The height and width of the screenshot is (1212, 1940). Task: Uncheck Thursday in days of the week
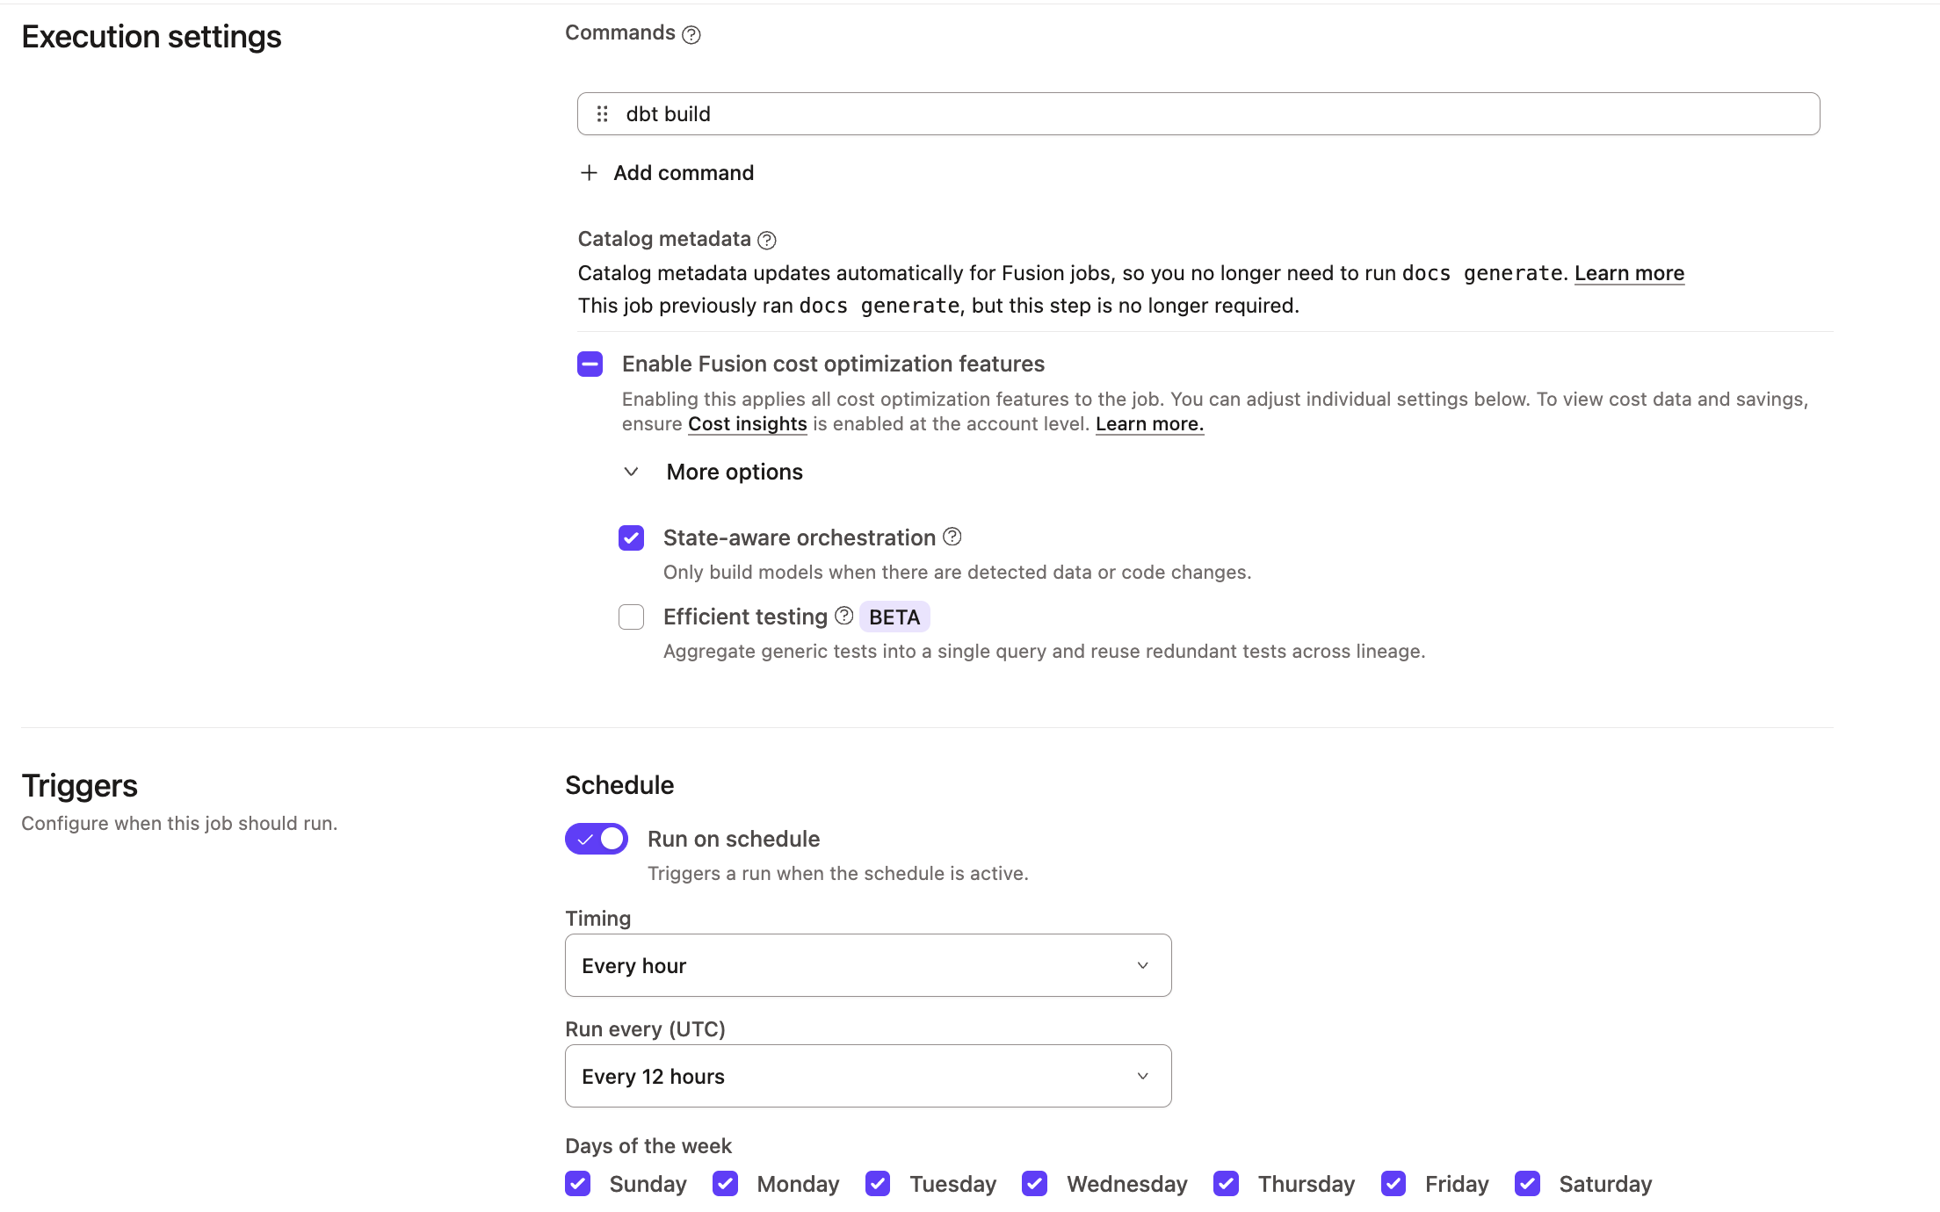[1226, 1184]
